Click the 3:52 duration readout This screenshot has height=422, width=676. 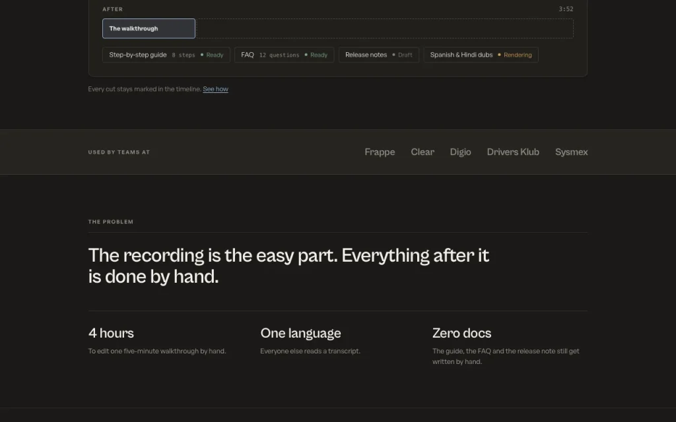[566, 9]
